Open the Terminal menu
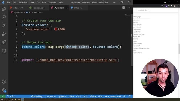 pos(52,3)
